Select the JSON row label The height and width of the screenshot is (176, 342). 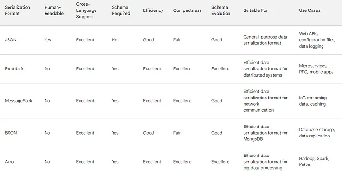pos(10,40)
